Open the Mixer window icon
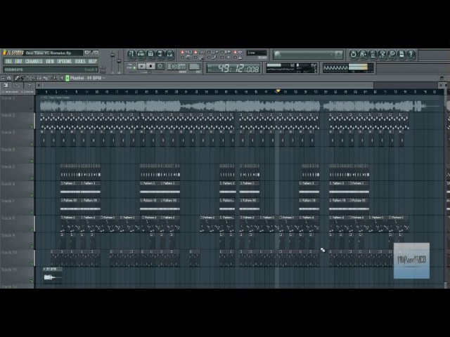Image resolution: width=450 pixels, height=337 pixels. [x=170, y=54]
